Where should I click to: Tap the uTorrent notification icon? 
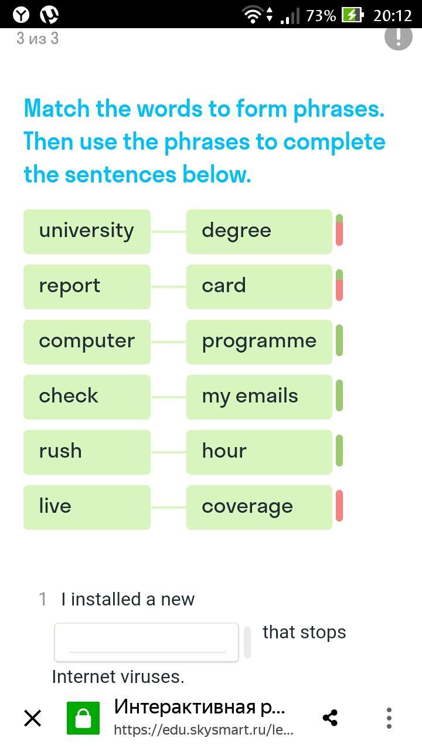[x=50, y=15]
